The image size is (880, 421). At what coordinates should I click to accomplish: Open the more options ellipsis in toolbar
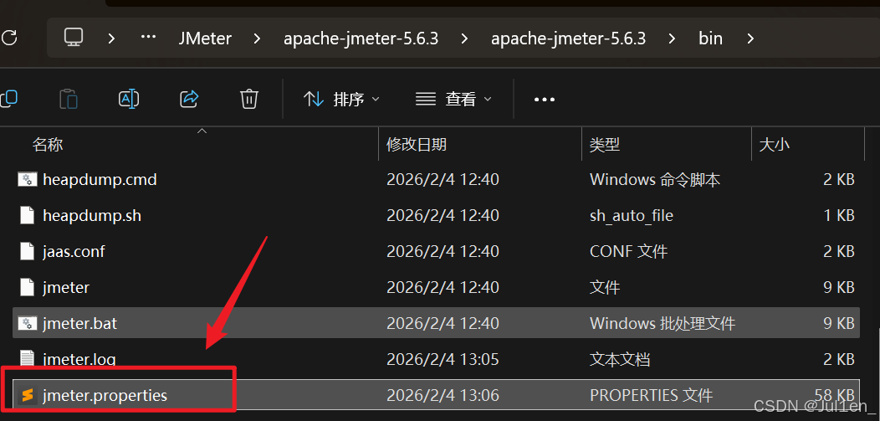click(x=545, y=100)
